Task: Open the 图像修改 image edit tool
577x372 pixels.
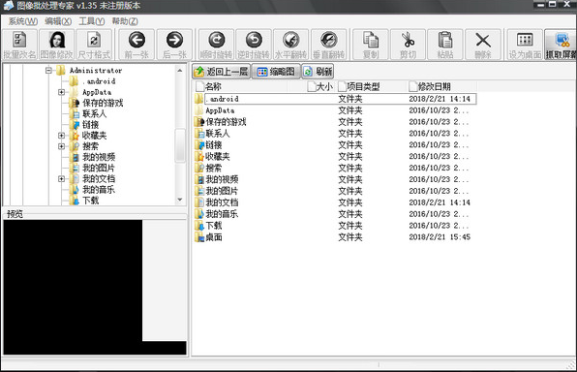Action: [x=57, y=45]
